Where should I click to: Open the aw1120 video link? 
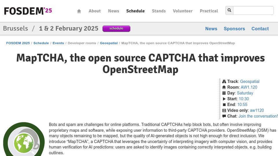pos(257,110)
